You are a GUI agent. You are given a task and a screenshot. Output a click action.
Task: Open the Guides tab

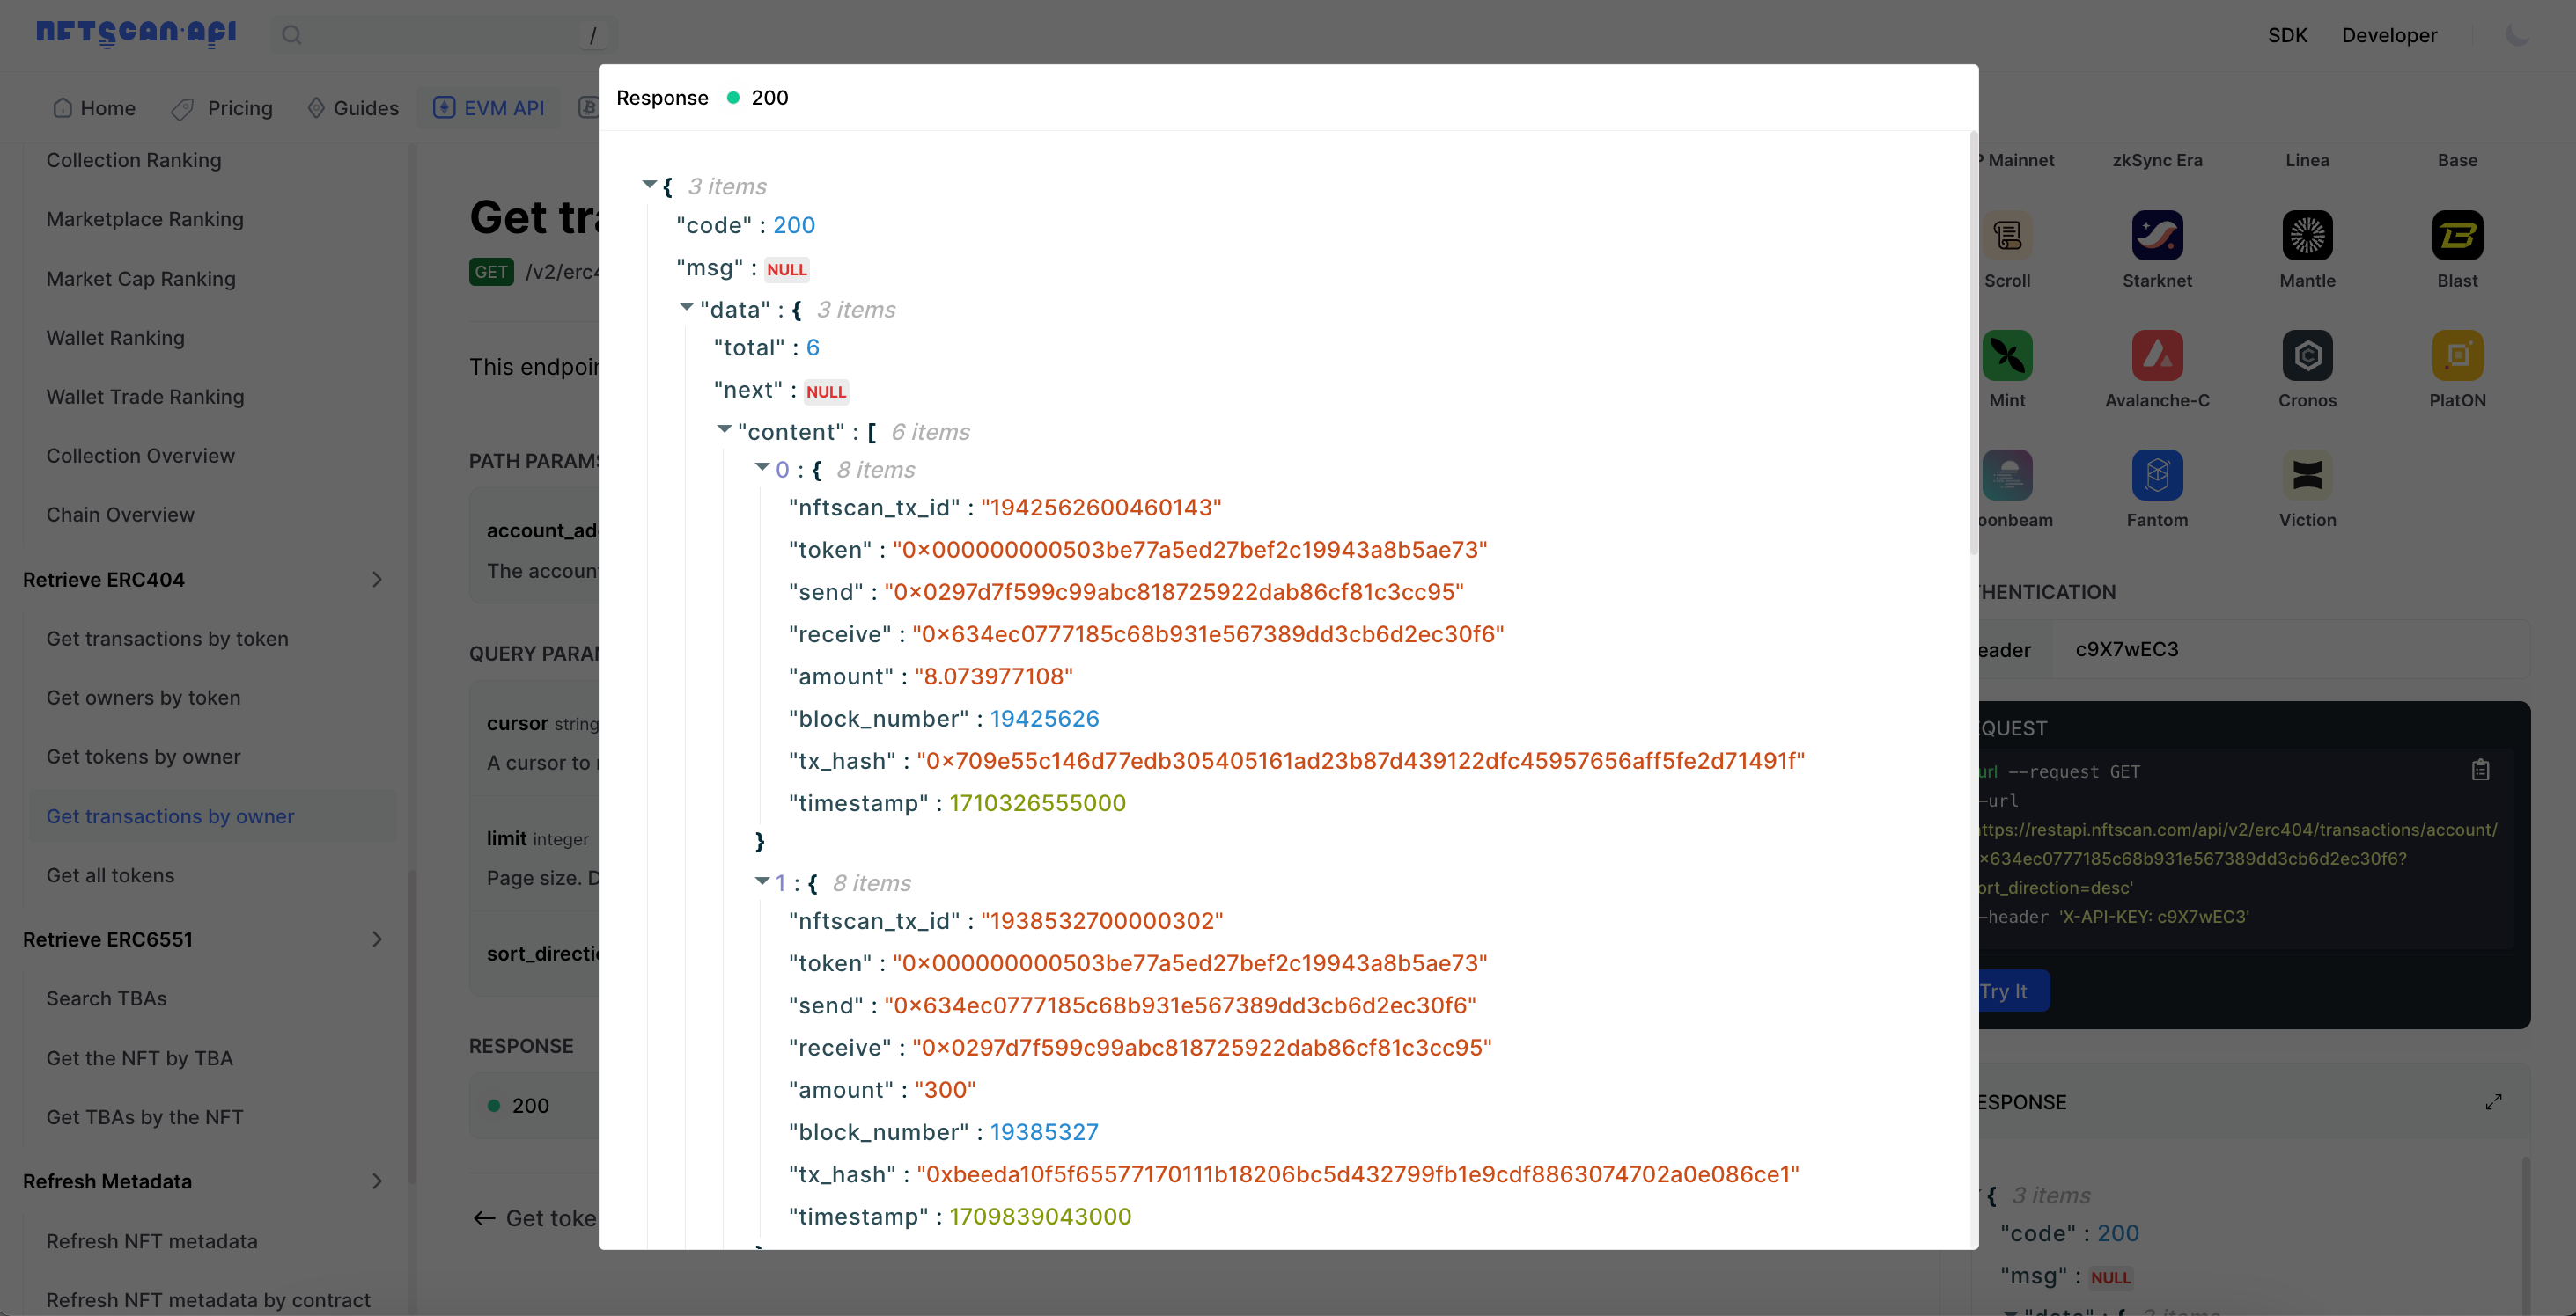(353, 108)
